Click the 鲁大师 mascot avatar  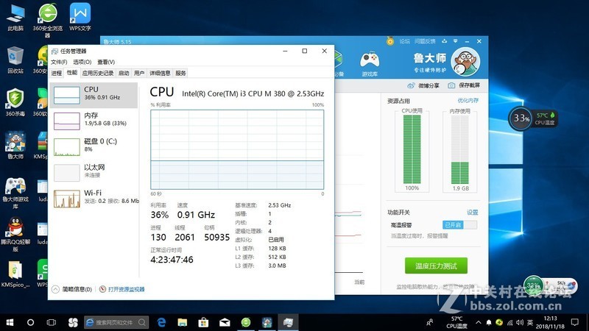tap(465, 62)
